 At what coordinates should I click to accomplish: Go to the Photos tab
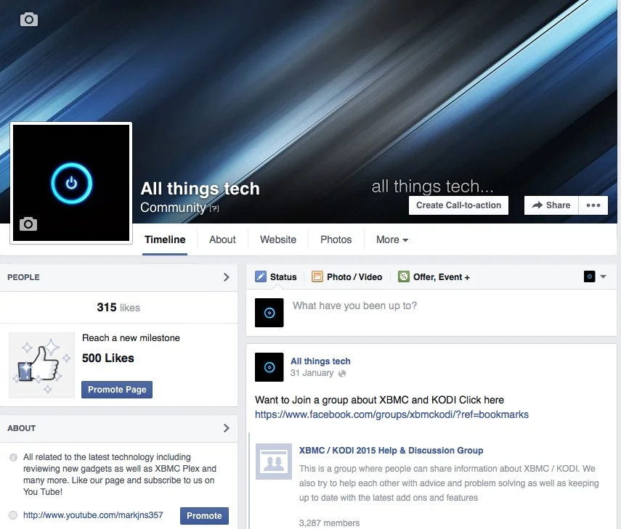tap(336, 239)
